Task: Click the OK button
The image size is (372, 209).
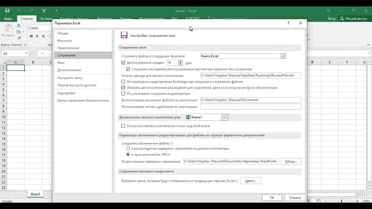Action: pos(272,198)
